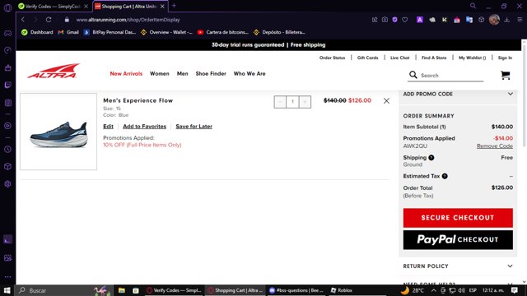The height and width of the screenshot is (296, 527).
Task: Open Shoe Finder navigation item
Action: coord(211,73)
